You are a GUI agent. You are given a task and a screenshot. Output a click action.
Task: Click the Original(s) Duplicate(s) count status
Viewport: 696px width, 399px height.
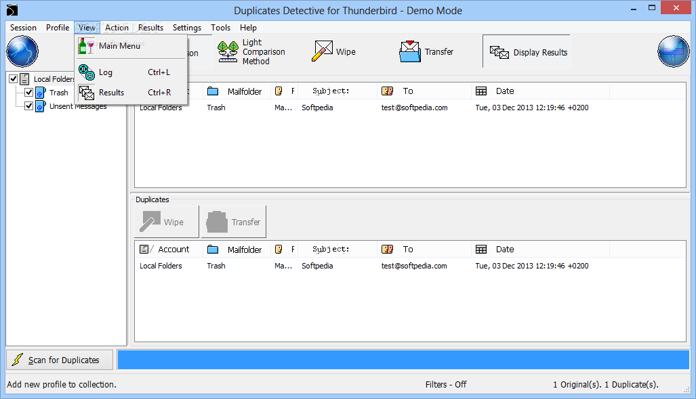pyautogui.click(x=605, y=384)
